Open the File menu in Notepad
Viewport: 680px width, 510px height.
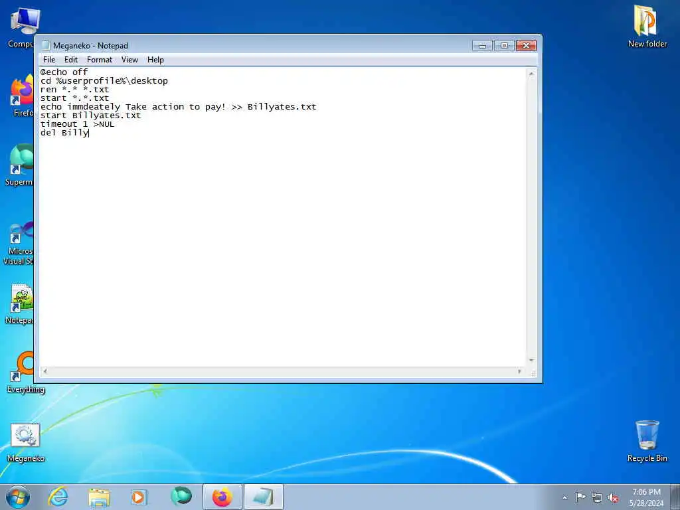pyautogui.click(x=49, y=60)
